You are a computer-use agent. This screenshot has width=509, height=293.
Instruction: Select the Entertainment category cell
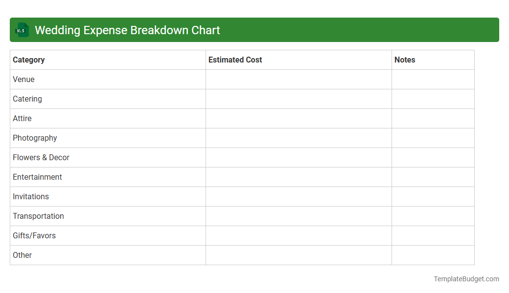point(37,177)
